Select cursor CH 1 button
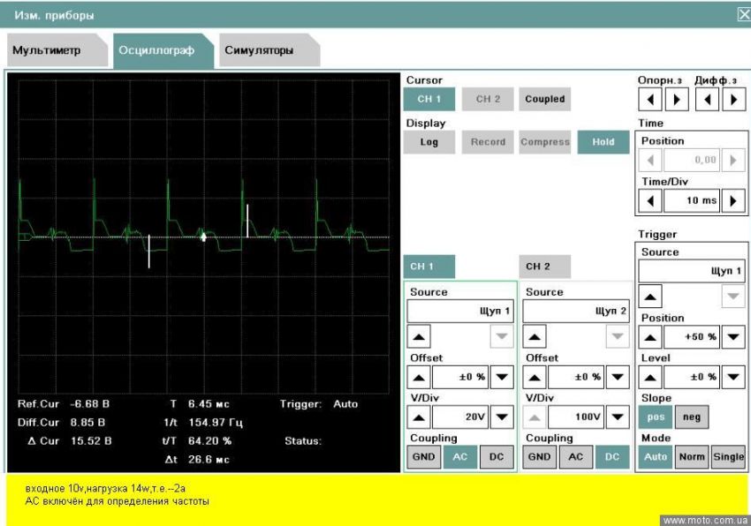The image size is (751, 526). (x=429, y=99)
